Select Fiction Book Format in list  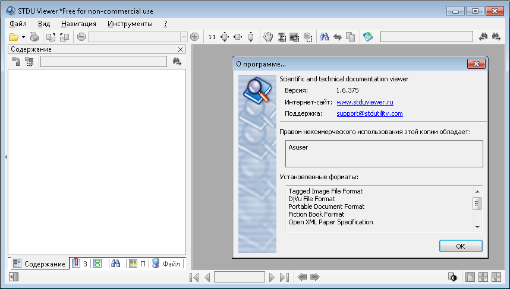(x=316, y=214)
